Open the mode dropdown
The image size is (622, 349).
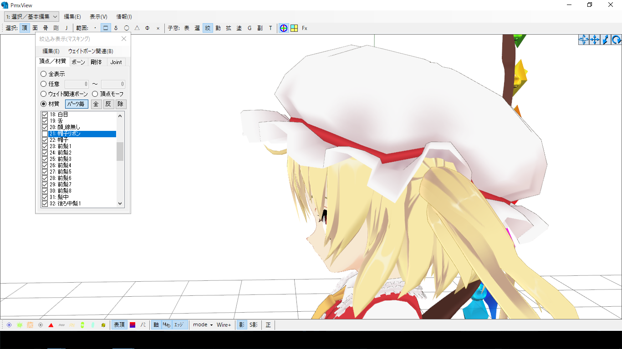coord(203,325)
